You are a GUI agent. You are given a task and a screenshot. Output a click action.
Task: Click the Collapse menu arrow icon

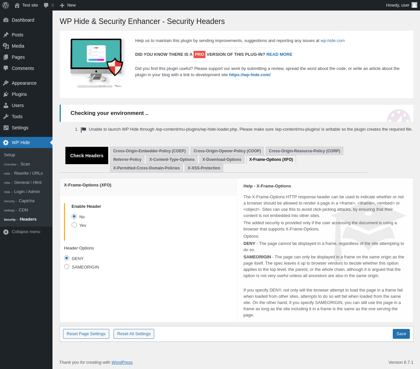6,232
